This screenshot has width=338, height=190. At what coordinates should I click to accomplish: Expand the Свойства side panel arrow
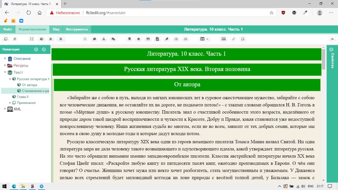(x=331, y=49)
